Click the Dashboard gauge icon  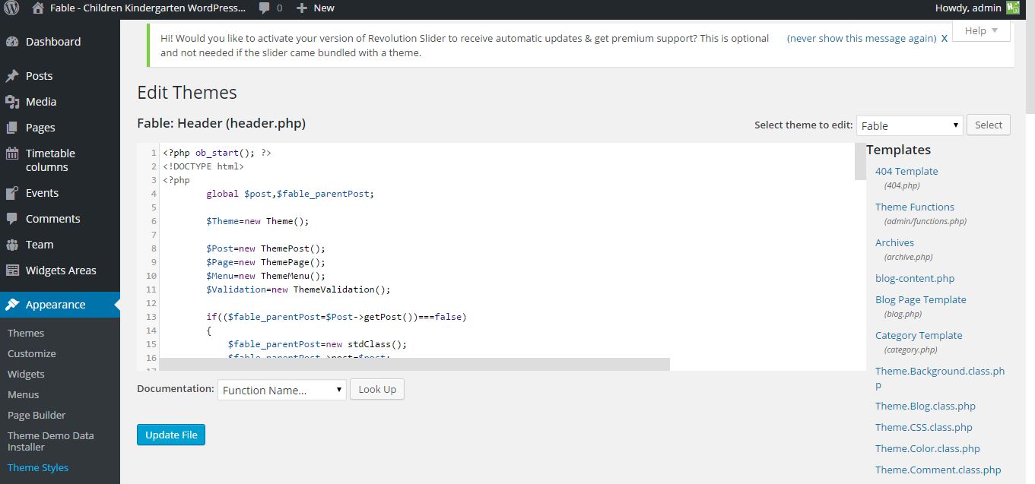tap(12, 42)
